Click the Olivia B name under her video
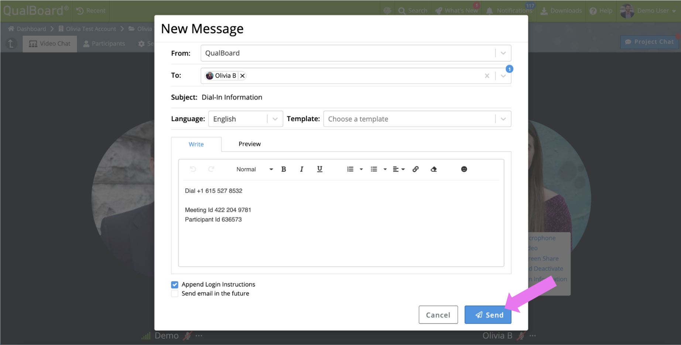The height and width of the screenshot is (345, 681). [497, 336]
